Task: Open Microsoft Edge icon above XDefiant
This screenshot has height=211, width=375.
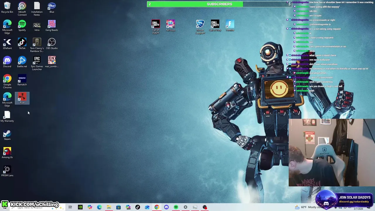Action: (7, 27)
